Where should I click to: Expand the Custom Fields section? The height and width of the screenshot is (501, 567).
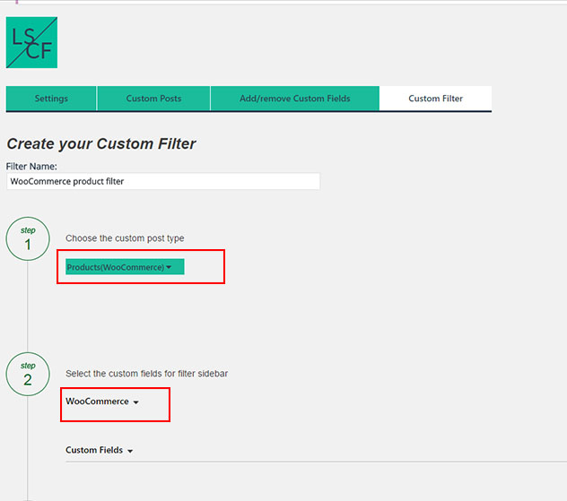coord(99,450)
